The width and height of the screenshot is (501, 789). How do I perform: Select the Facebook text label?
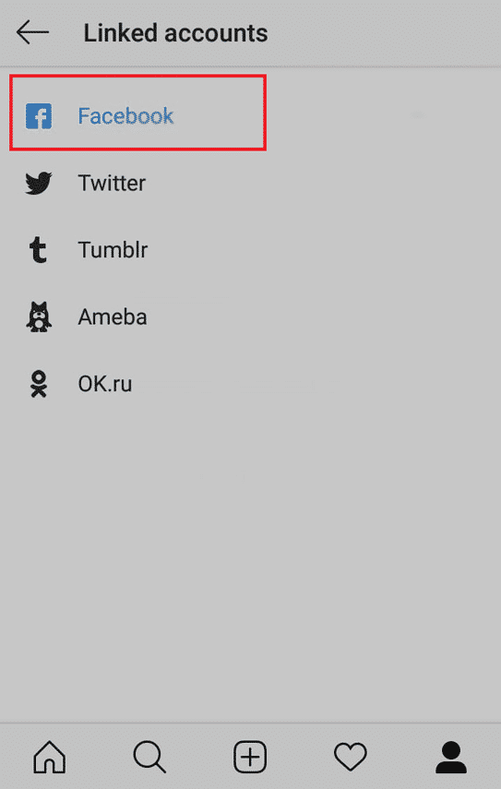[x=125, y=116]
